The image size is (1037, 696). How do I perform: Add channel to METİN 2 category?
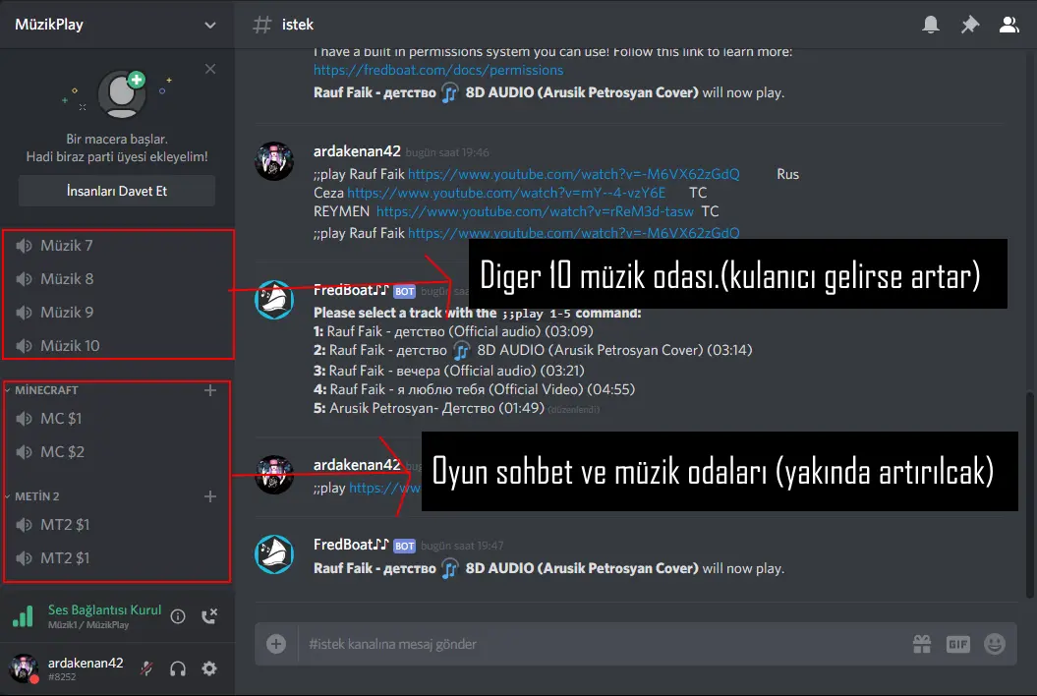click(210, 496)
